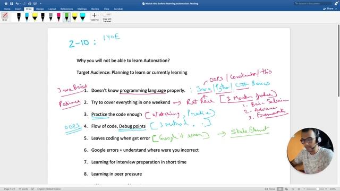The height and width of the screenshot is (191, 340).
Task: Click 'Learning for interview preparation in short time'
Action: pos(139,162)
